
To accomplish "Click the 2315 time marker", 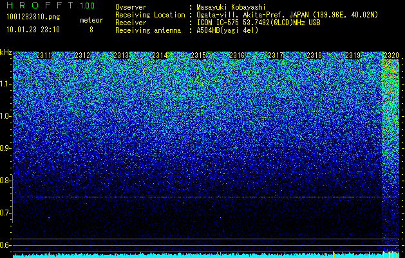I will [x=198, y=55].
